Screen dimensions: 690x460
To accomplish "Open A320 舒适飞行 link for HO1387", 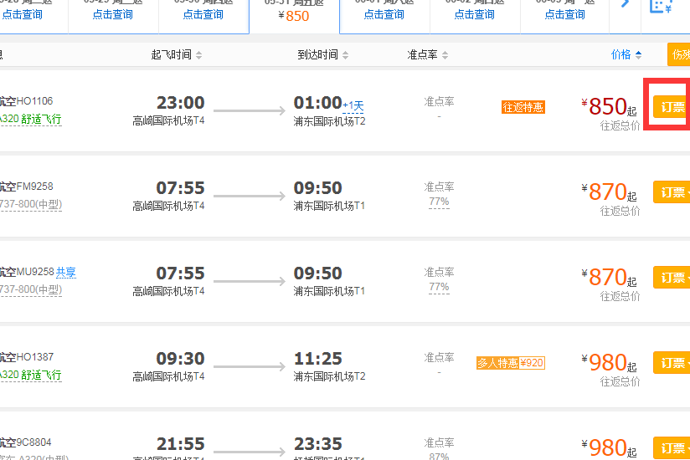I will [31, 375].
